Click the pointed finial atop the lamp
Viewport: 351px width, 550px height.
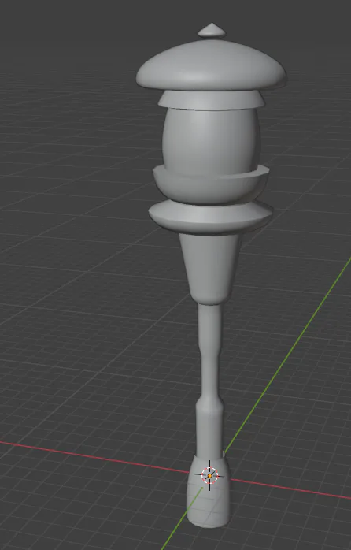(212, 31)
